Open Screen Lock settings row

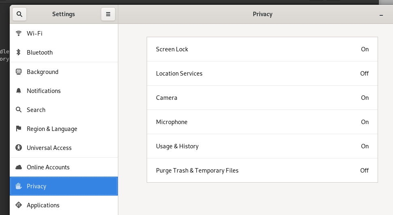[x=262, y=49]
